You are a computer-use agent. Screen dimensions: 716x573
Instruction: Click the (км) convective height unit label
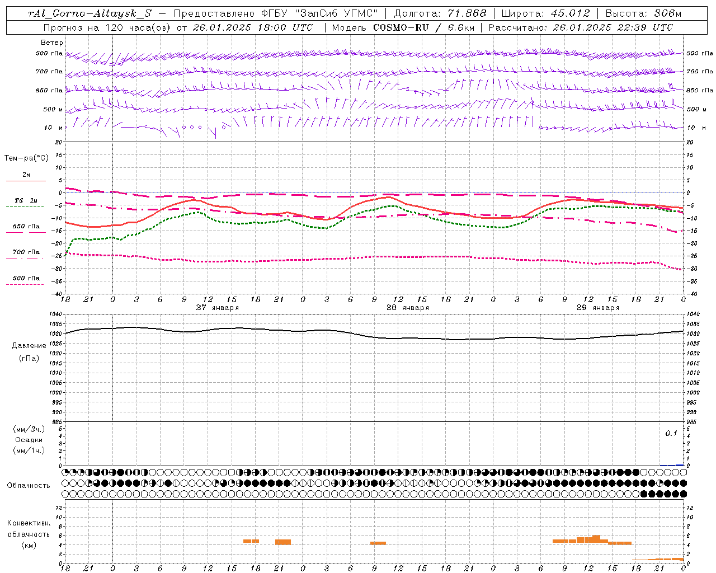[x=29, y=545]
